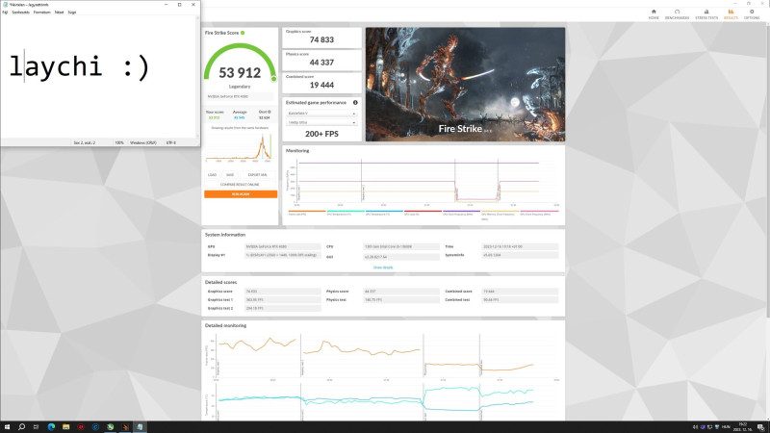Click the Physics score value 44 337
The image size is (770, 433).
coord(321,63)
